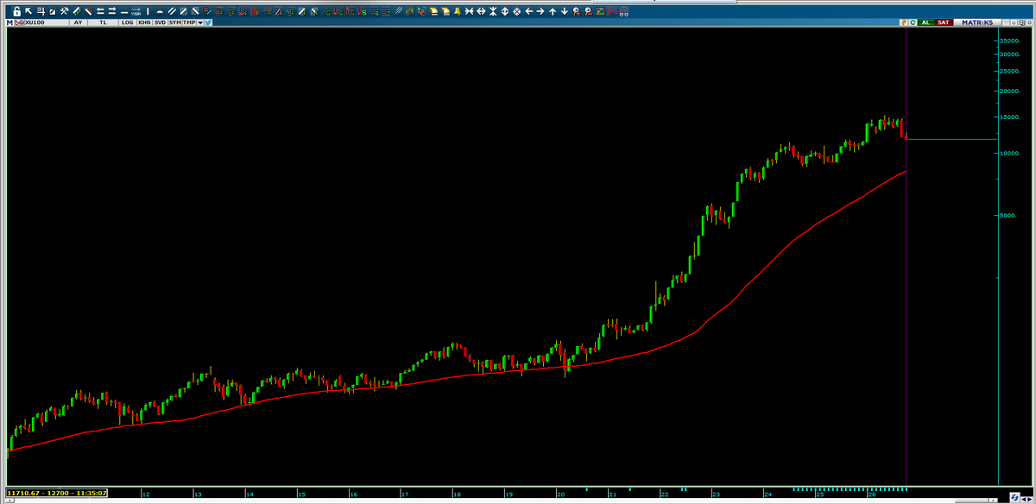Toggle the KHN button
1036x504 pixels.
(142, 22)
